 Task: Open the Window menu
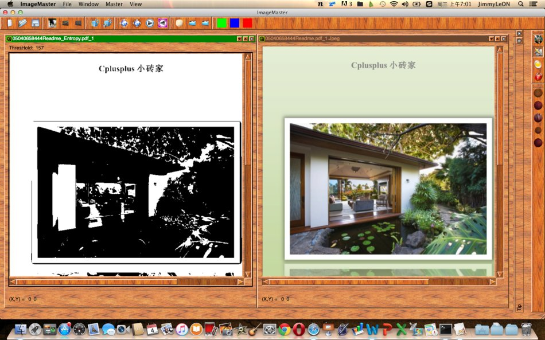[88, 4]
